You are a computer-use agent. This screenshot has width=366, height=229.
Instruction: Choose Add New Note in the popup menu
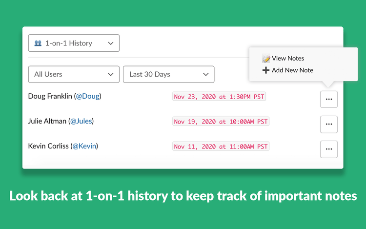292,70
